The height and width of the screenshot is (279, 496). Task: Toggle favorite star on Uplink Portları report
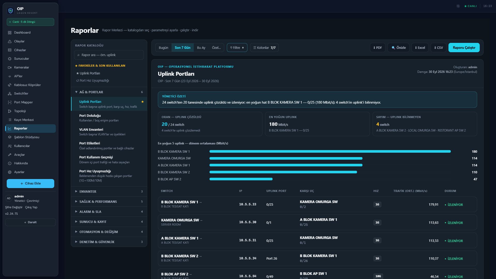coord(142,102)
